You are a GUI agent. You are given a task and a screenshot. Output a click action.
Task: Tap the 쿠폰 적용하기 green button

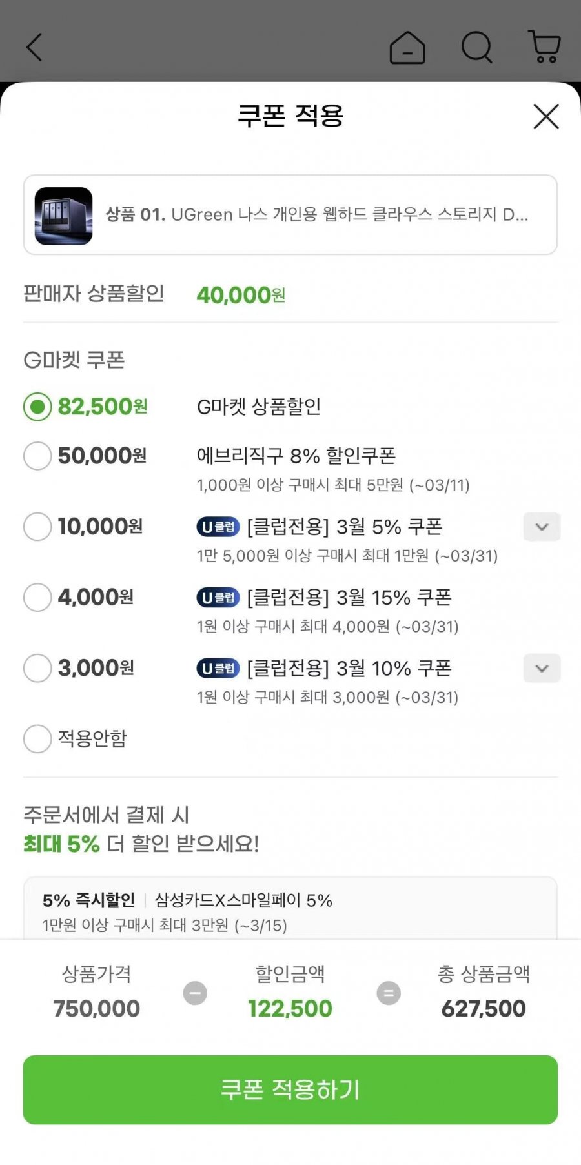(x=290, y=1089)
